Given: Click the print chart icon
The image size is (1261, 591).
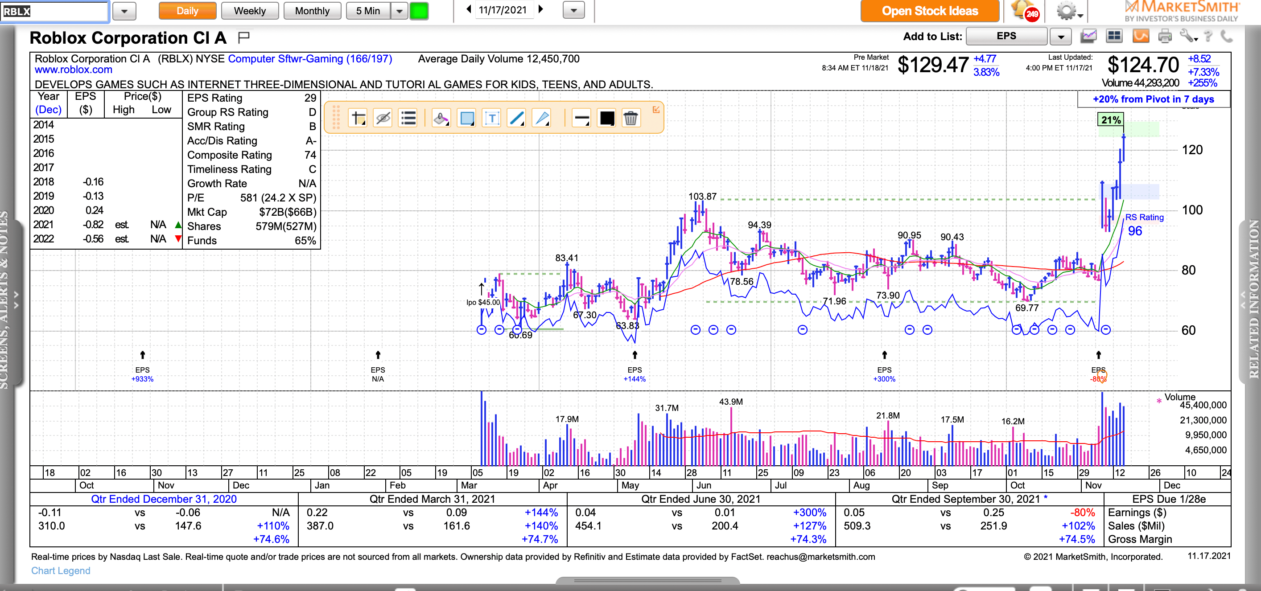Looking at the screenshot, I should pos(1165,36).
